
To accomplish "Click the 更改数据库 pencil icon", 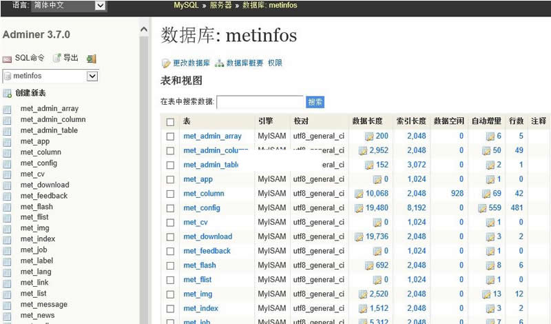I will (x=165, y=63).
